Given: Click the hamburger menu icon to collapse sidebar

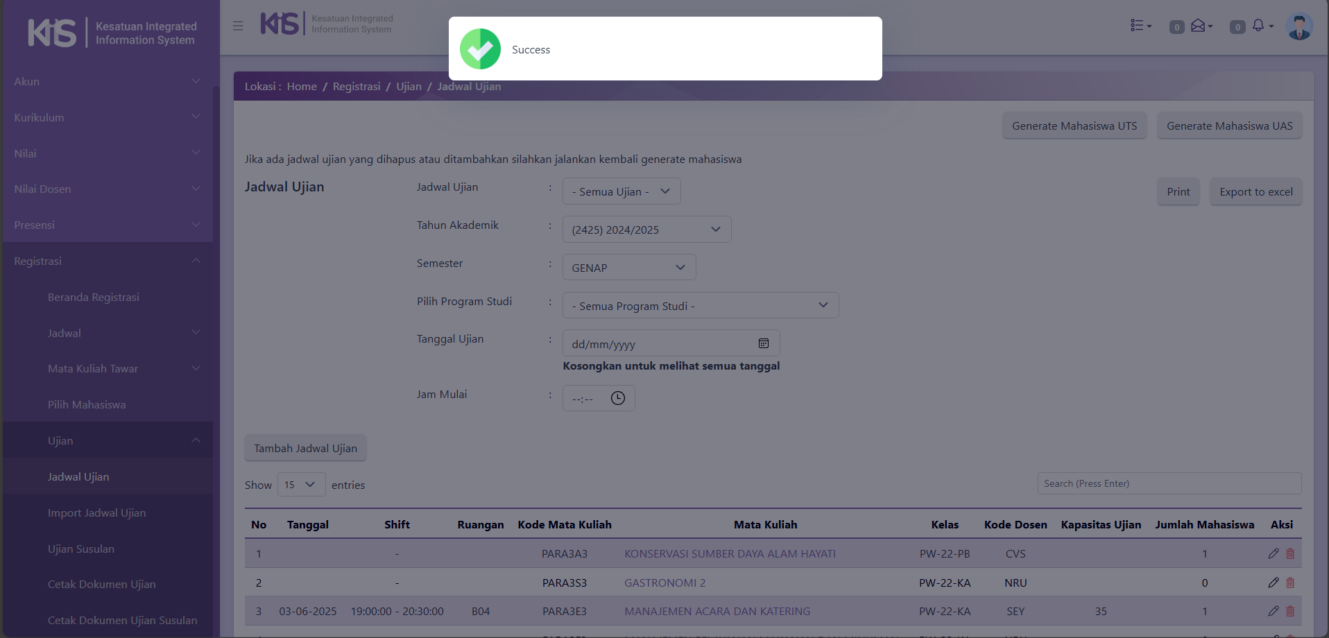Looking at the screenshot, I should pyautogui.click(x=238, y=26).
